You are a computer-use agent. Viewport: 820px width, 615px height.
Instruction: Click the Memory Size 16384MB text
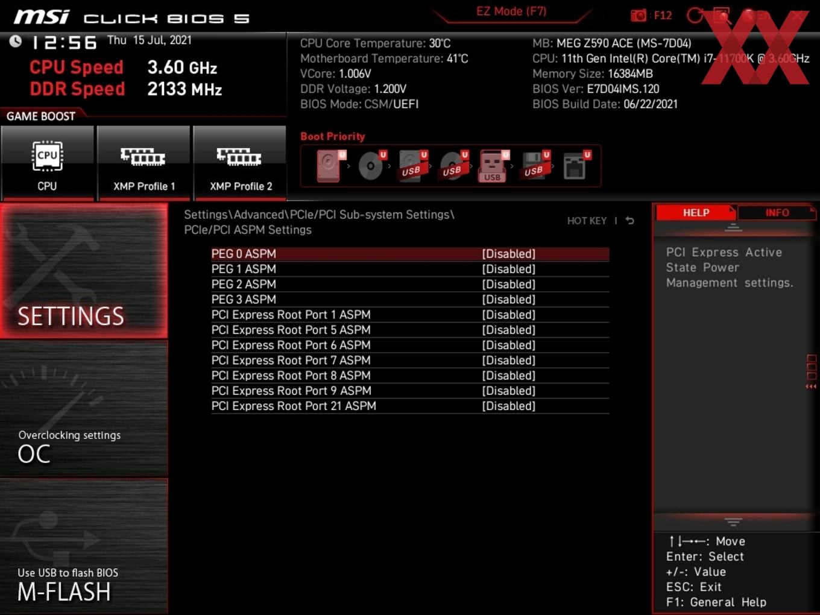(x=593, y=74)
